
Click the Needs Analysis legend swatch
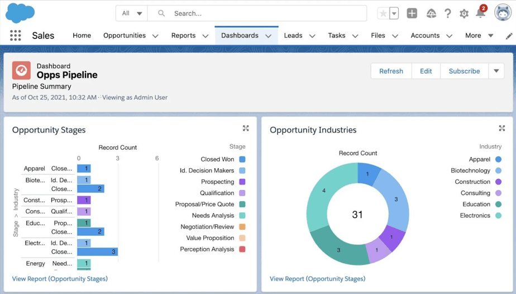click(x=242, y=216)
